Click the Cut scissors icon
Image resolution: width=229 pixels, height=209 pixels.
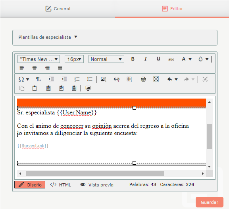pyautogui.click(x=205, y=80)
